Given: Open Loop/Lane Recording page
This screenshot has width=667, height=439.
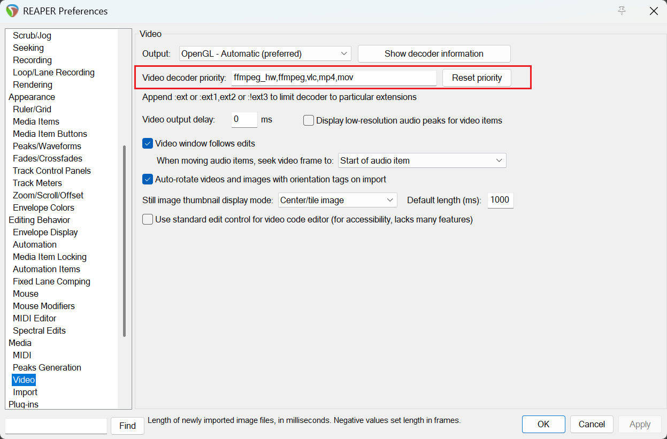Looking at the screenshot, I should point(53,72).
